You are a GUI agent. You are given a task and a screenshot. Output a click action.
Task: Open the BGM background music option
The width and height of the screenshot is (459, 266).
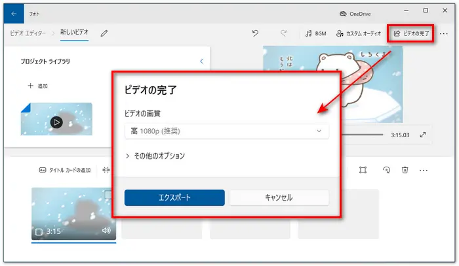pos(315,33)
